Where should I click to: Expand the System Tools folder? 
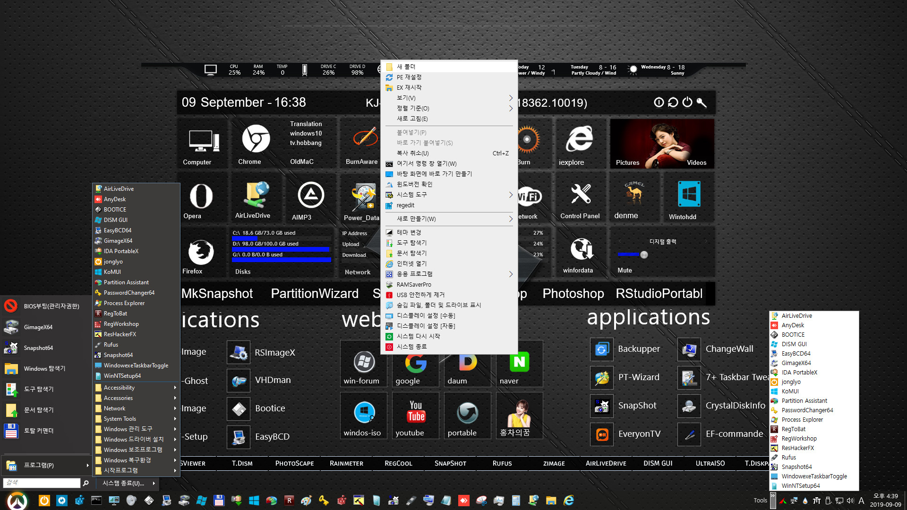point(136,419)
